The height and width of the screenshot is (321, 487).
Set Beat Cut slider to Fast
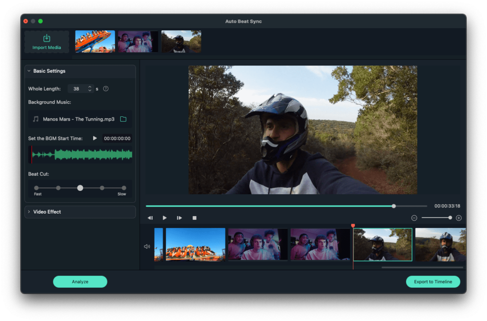[x=36, y=188]
